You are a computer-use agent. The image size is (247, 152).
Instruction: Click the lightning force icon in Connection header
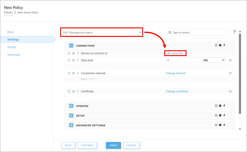pos(224,45)
